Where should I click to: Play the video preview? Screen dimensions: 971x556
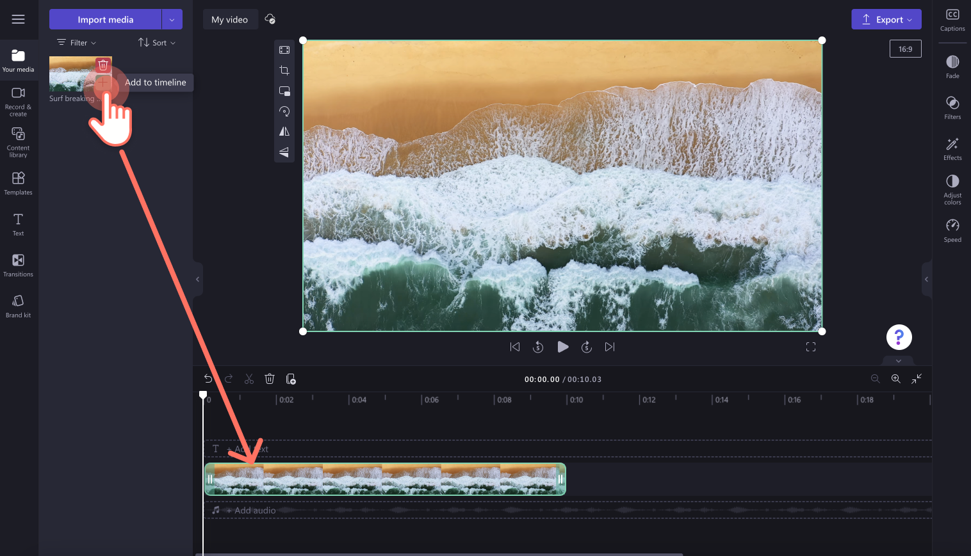562,347
